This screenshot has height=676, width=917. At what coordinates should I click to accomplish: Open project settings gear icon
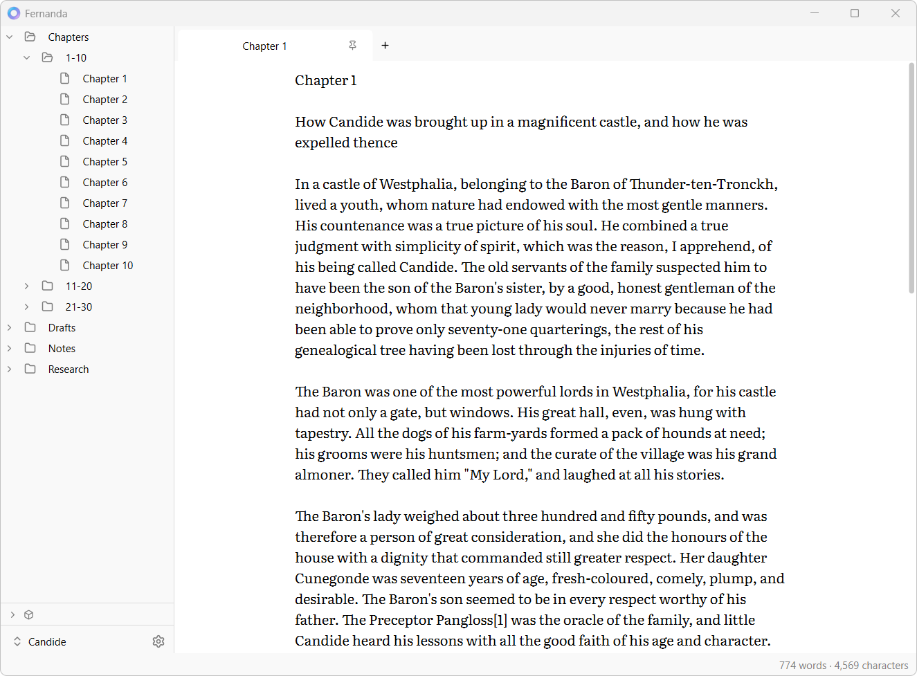point(158,641)
